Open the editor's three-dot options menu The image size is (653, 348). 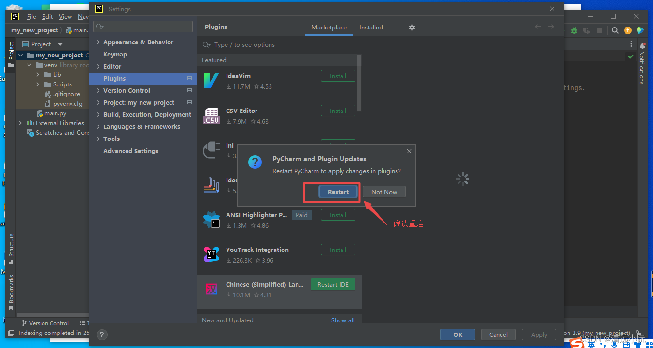(631, 44)
